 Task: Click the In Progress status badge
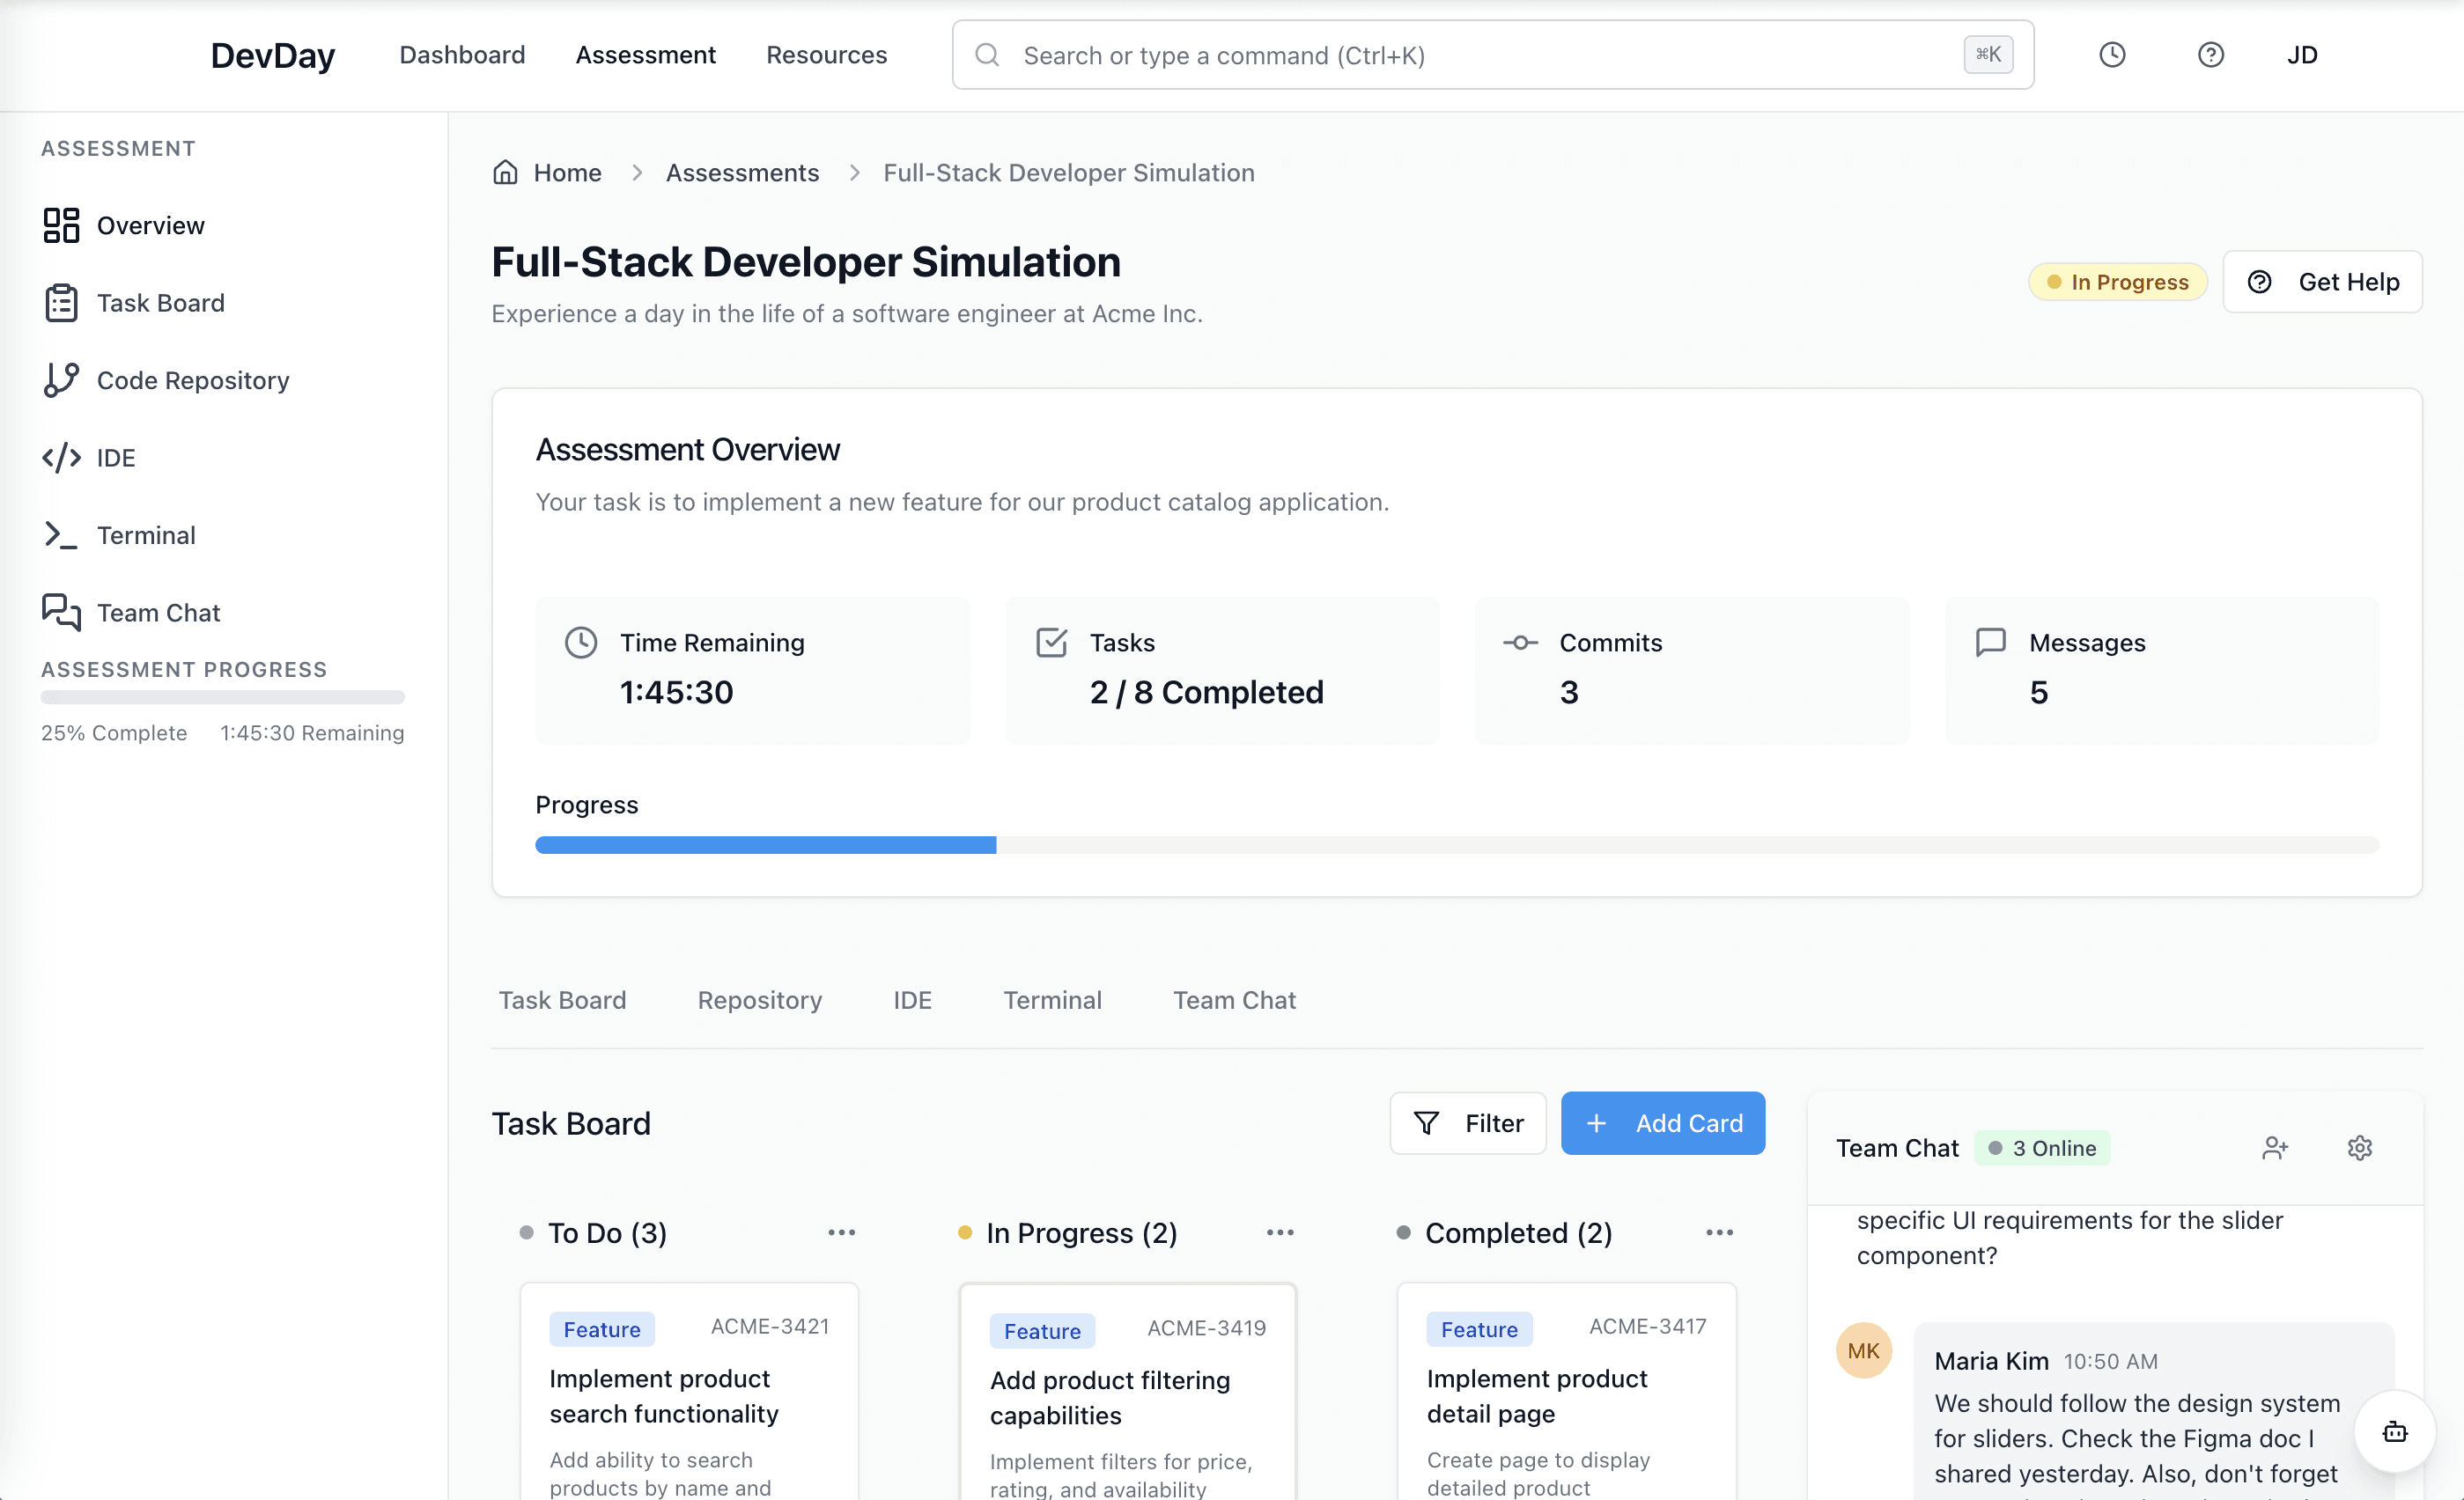coord(2118,282)
